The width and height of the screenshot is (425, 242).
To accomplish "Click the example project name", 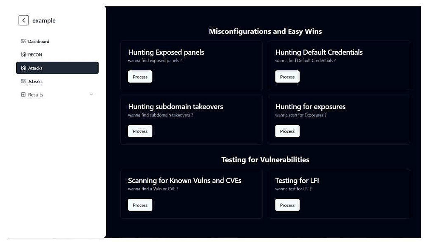I will pos(44,21).
